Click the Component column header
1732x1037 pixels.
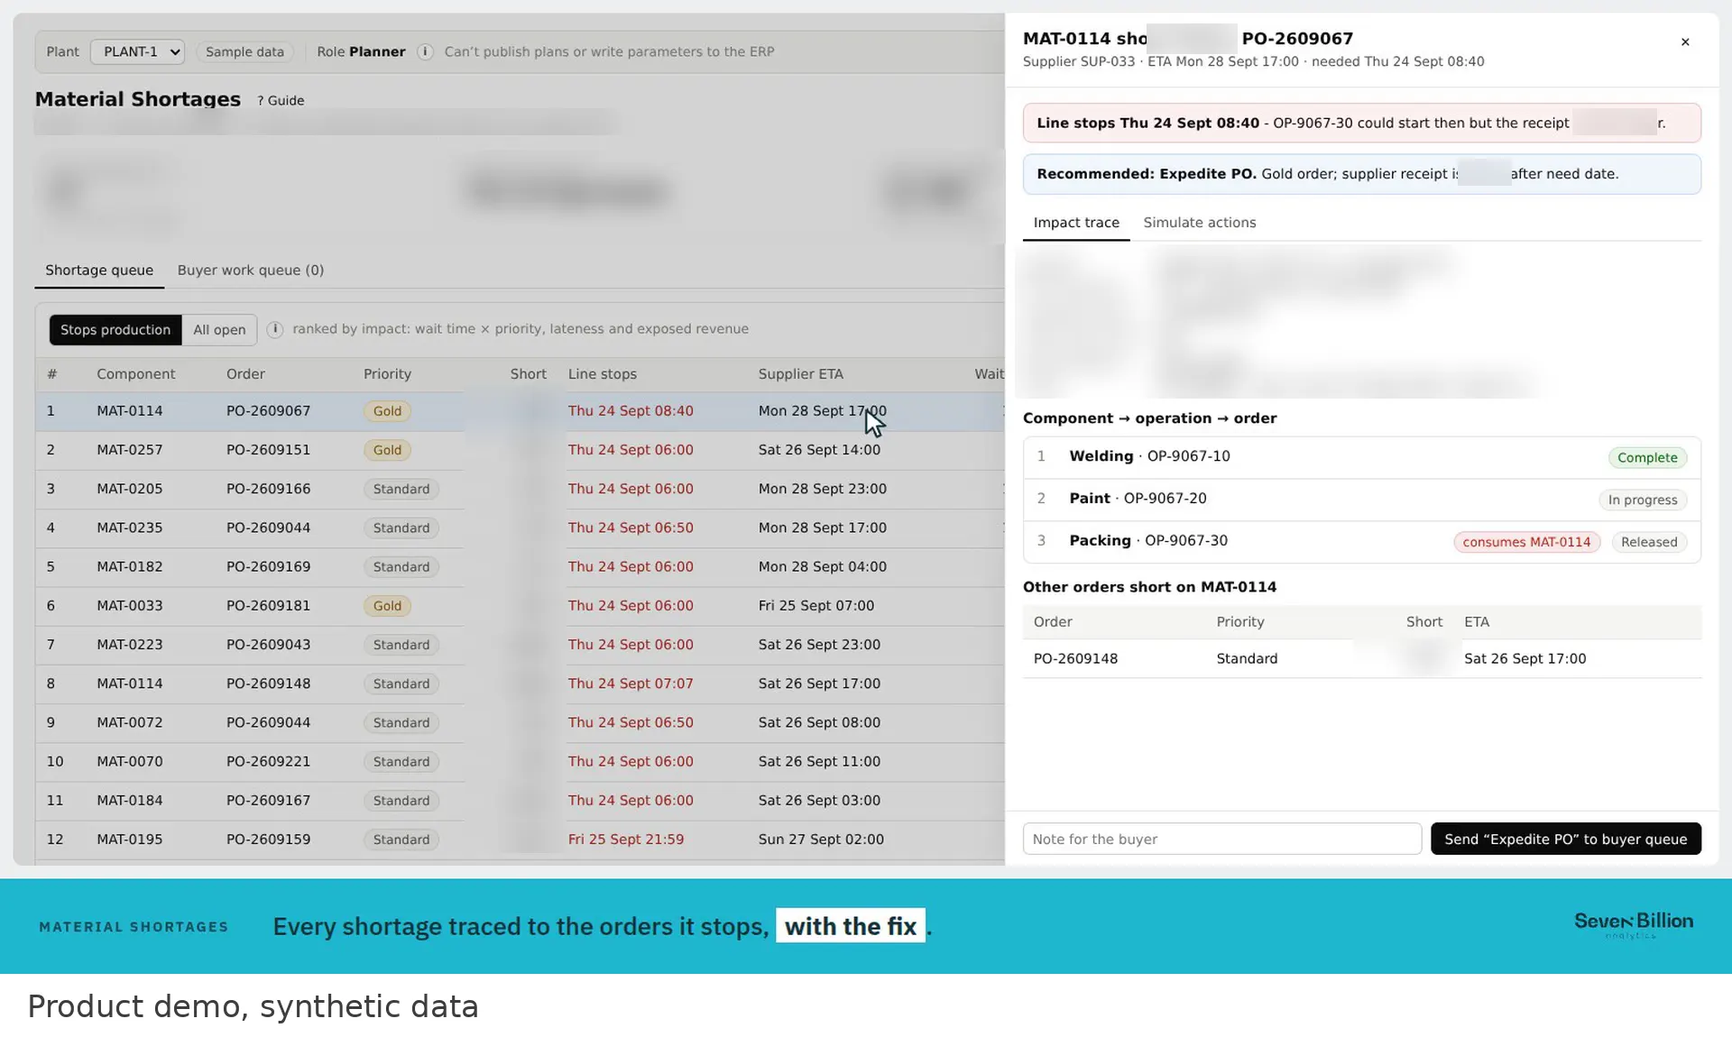pos(135,373)
